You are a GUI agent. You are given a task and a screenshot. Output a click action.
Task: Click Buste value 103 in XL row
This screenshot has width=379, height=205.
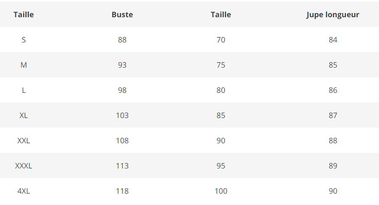[x=122, y=116]
